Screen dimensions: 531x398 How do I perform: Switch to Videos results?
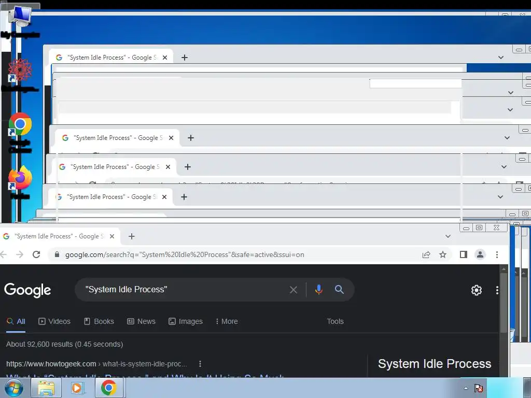tap(54, 321)
